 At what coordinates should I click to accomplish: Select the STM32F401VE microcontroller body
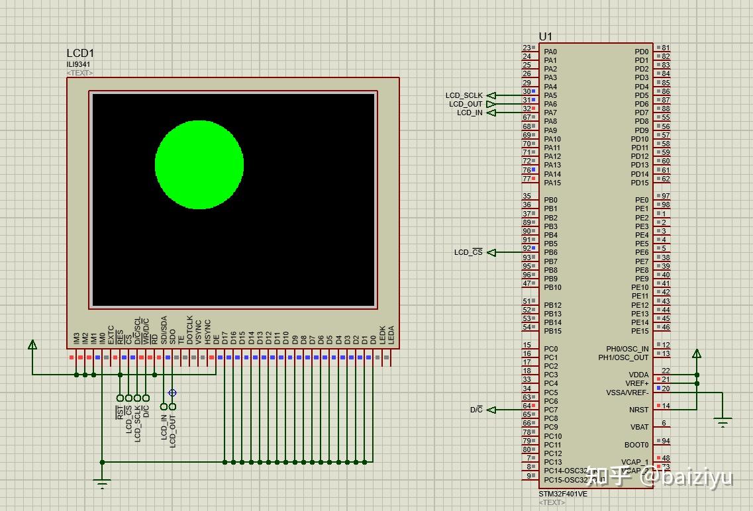point(596,265)
